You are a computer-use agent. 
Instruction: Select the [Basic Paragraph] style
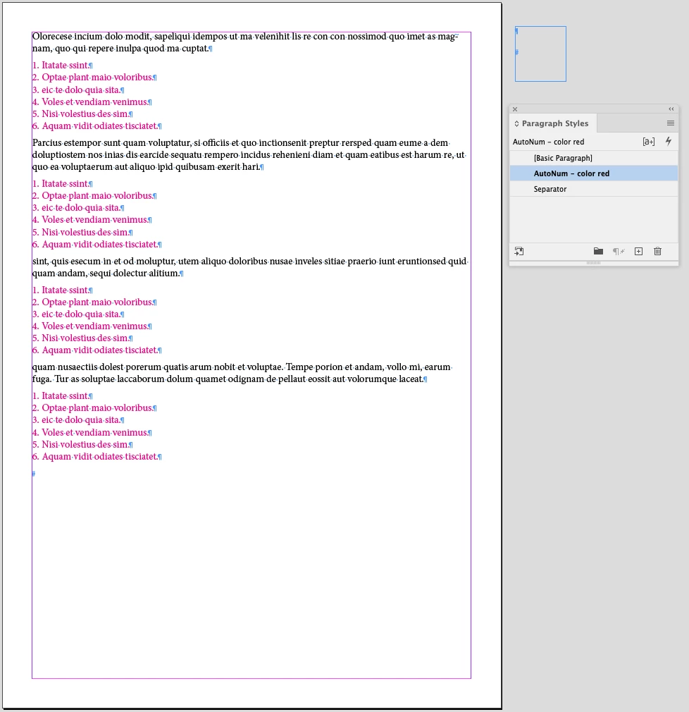pyautogui.click(x=594, y=158)
